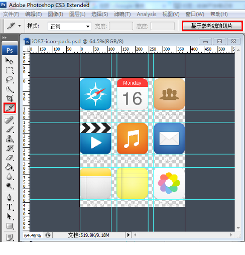This screenshot has height=255, width=245.
Task: Click the 文档:519.9K/9.18M status text
Action: click(89, 235)
